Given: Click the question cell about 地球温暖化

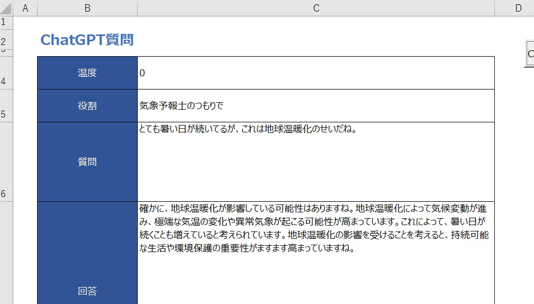Looking at the screenshot, I should pos(316,162).
